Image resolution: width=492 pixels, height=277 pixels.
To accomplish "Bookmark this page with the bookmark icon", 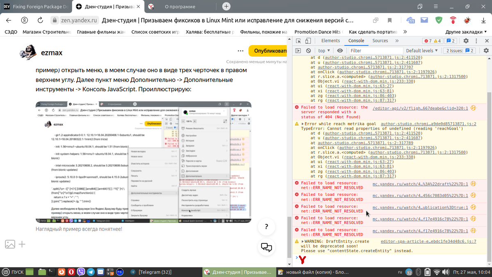I will 389,20.
